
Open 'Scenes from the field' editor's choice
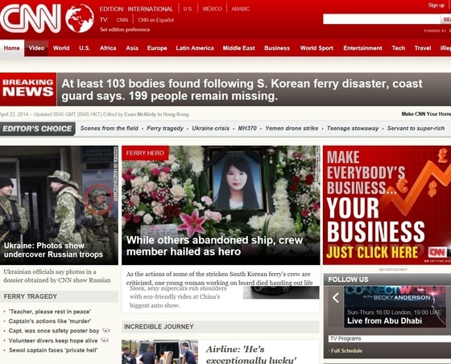[110, 128]
